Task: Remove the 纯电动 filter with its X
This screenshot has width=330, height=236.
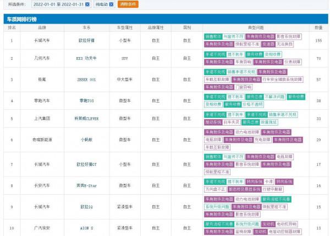Action: click(x=111, y=4)
